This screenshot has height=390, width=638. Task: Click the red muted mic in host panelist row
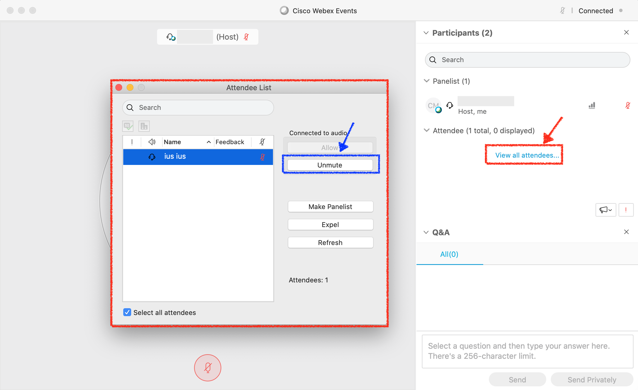point(628,105)
